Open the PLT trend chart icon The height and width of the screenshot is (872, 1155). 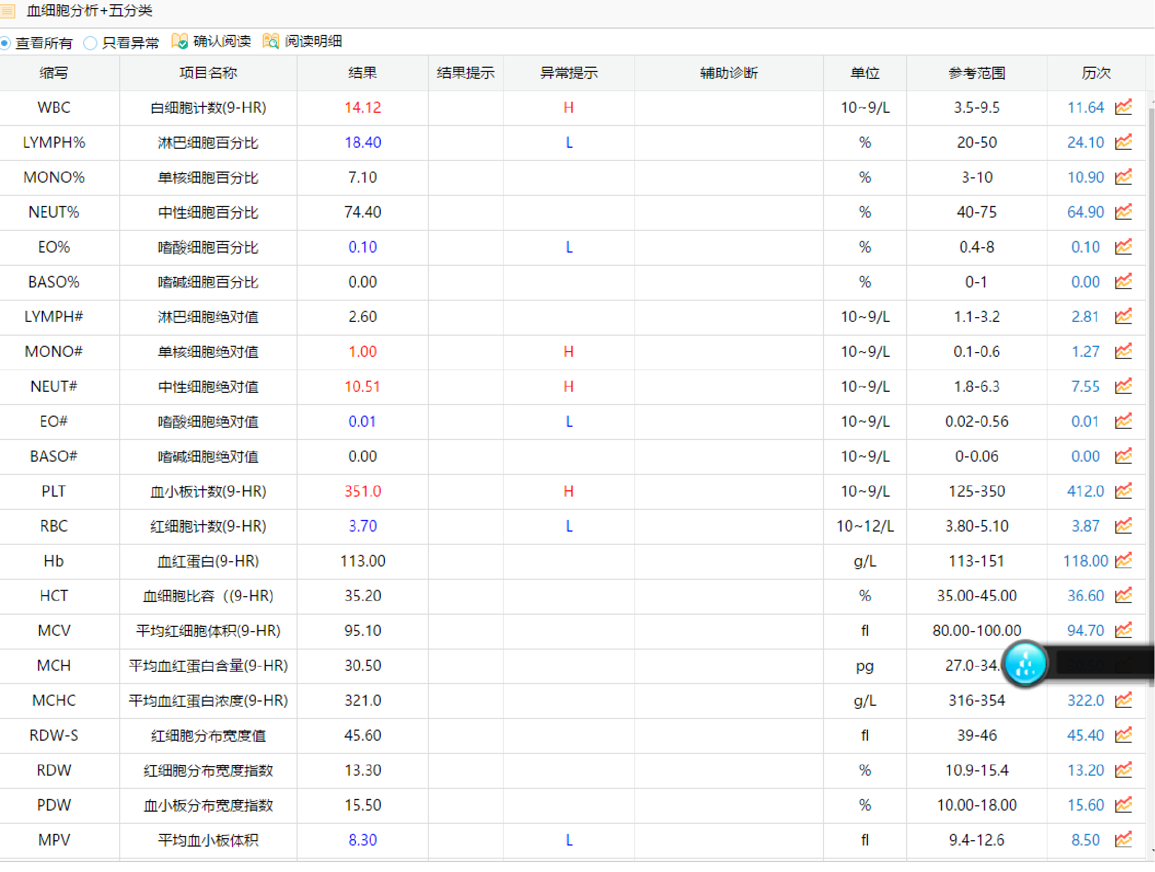(x=1124, y=491)
